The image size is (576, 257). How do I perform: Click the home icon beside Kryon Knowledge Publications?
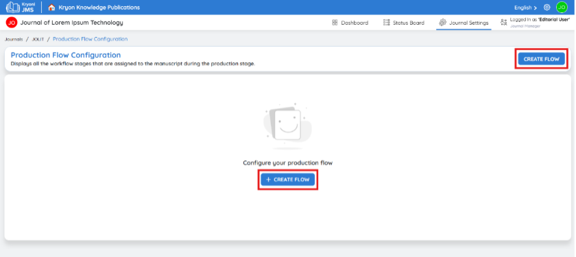coord(51,8)
